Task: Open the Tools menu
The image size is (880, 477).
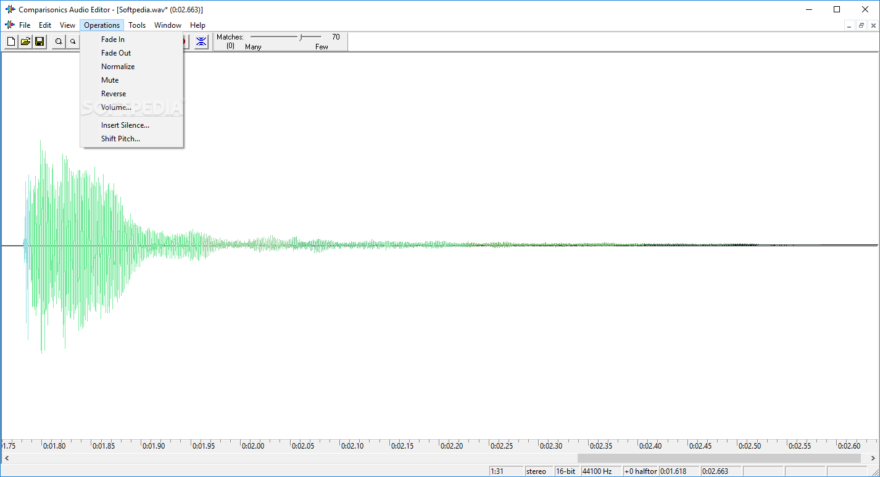Action: tap(137, 25)
